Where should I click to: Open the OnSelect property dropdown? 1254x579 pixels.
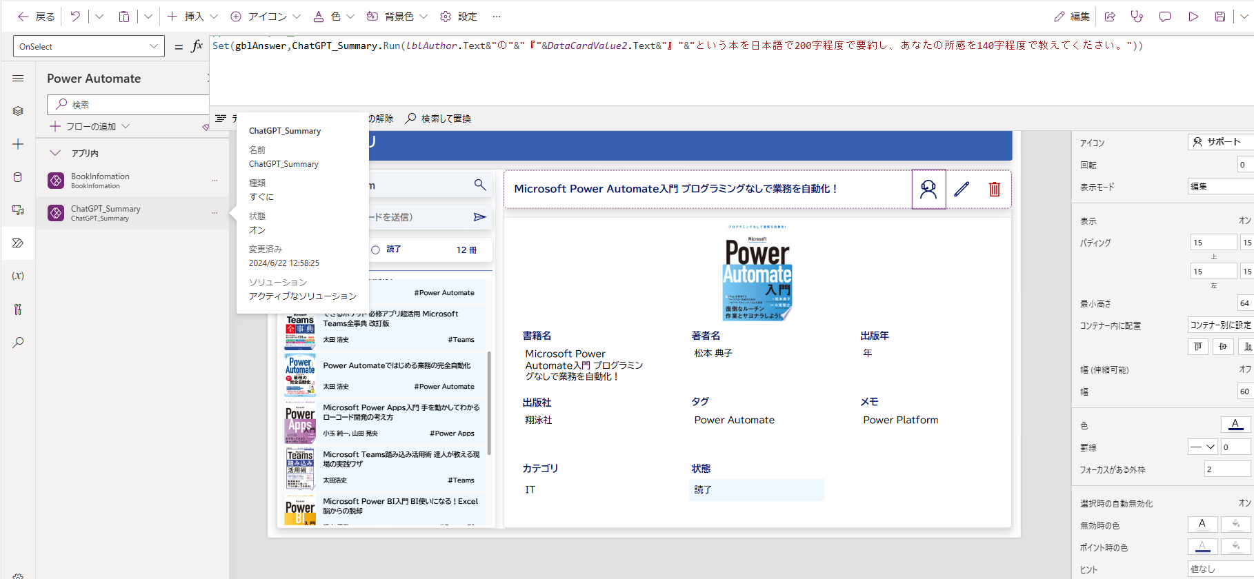coord(88,46)
